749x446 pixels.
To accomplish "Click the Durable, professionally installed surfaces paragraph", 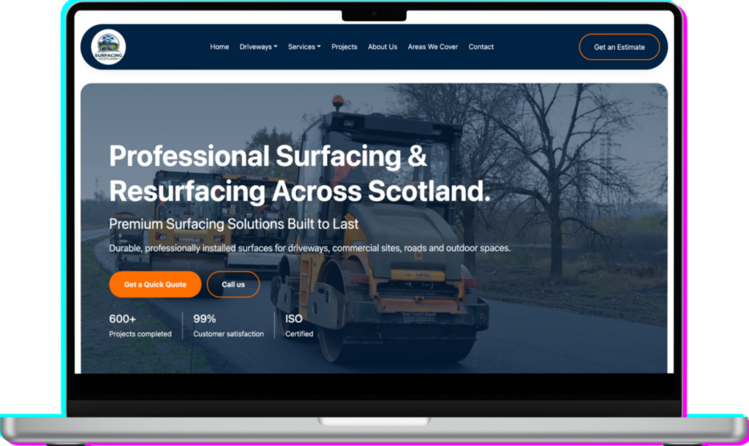I will (309, 249).
